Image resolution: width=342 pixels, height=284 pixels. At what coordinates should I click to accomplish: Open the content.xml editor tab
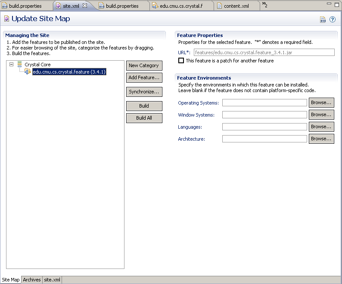point(236,6)
